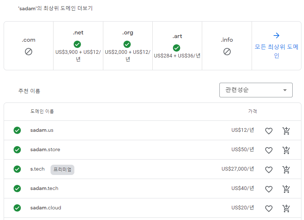Screen dimensions: 304x220
Task: Add sadam.tech to cart
Action: pos(286,189)
